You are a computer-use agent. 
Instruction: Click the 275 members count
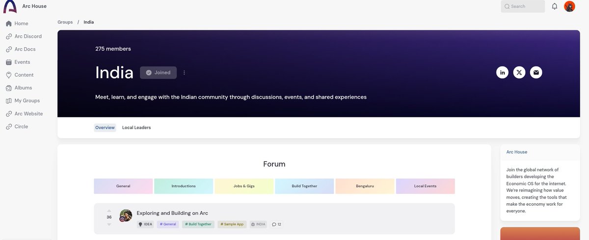point(113,49)
